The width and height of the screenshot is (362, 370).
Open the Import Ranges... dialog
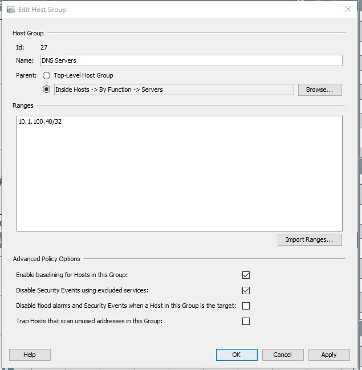click(310, 240)
